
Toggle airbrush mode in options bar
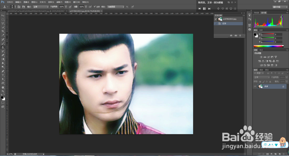[90, 7]
